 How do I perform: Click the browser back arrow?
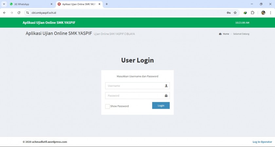tap(5, 13)
